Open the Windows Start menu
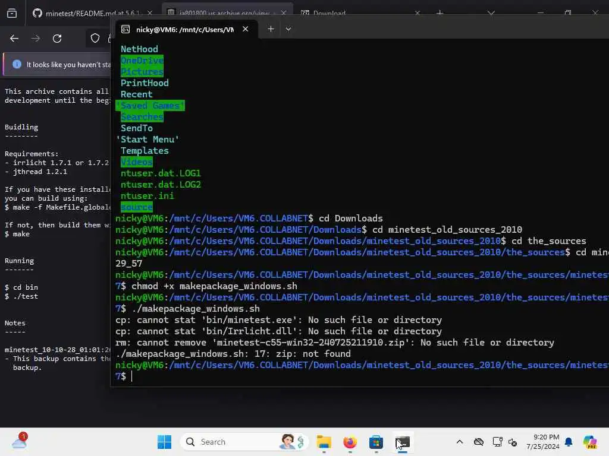Viewport: 609px width, 456px height. click(164, 442)
